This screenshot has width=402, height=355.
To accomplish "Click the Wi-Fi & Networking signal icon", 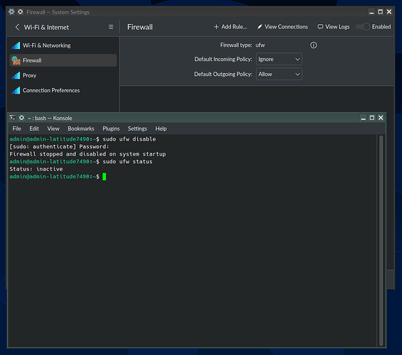I will [16, 45].
